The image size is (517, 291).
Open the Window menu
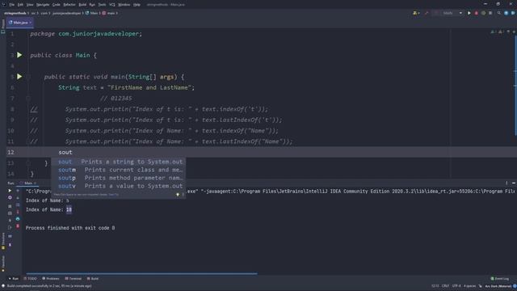(x=124, y=5)
